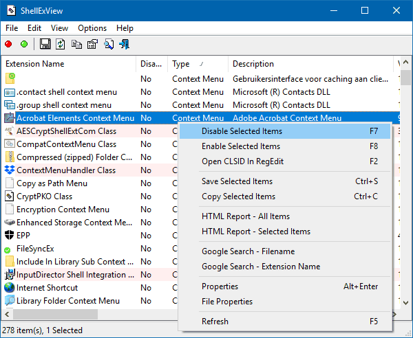
Task: Click the Save floppy disk toolbar icon
Action: [45, 44]
